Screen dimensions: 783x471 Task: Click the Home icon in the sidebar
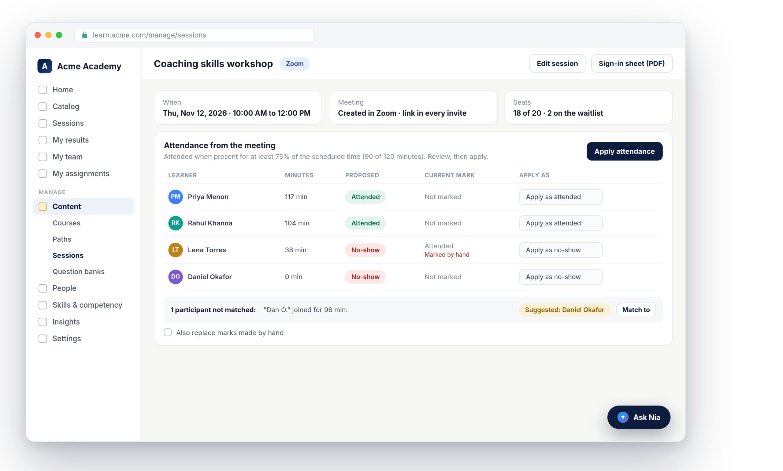click(43, 90)
